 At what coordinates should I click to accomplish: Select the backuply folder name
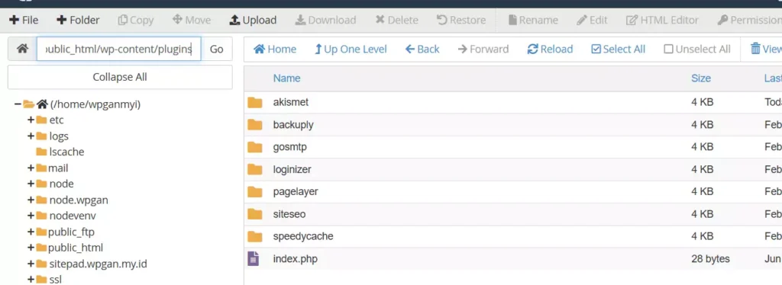[293, 124]
